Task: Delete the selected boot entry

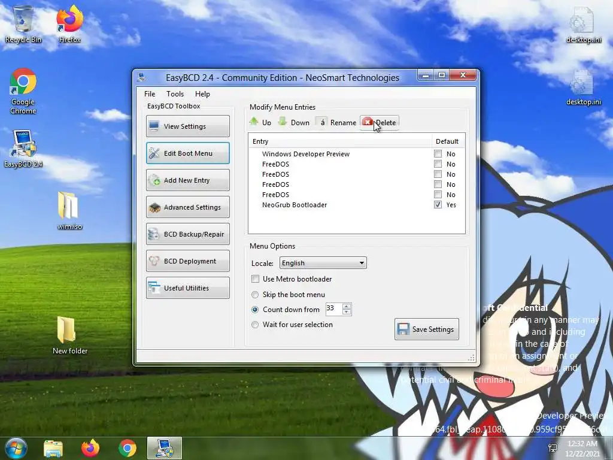Action: [379, 122]
